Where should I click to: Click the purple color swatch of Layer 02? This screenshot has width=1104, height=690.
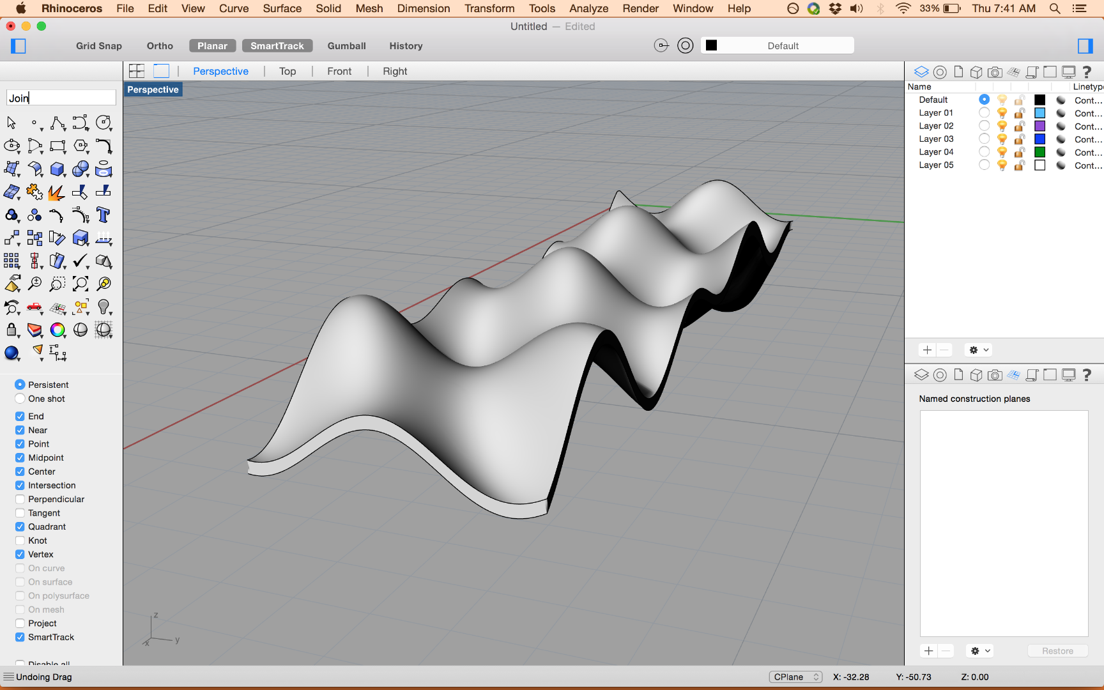[x=1039, y=126]
